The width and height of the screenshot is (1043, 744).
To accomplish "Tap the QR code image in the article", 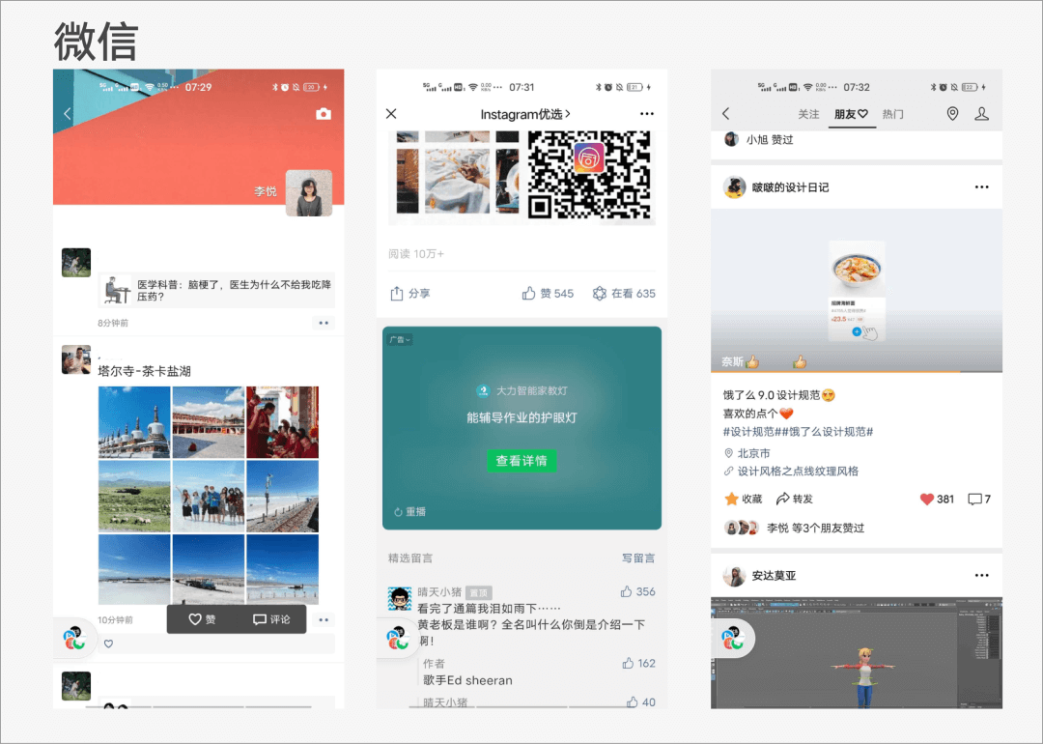I will click(589, 175).
